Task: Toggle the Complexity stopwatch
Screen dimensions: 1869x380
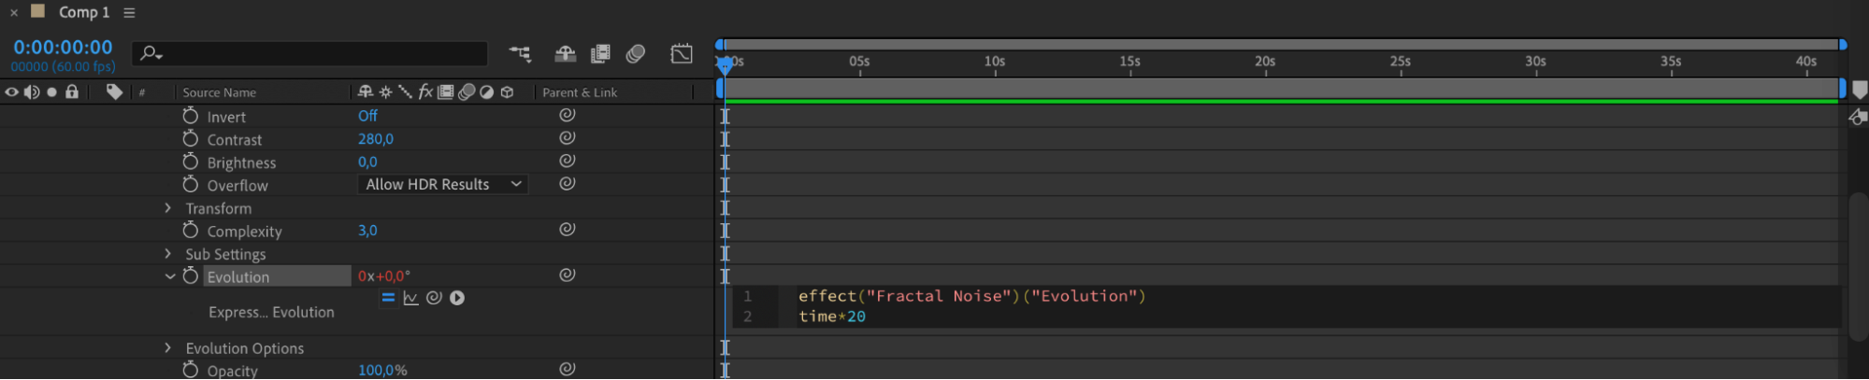Action: tap(191, 231)
